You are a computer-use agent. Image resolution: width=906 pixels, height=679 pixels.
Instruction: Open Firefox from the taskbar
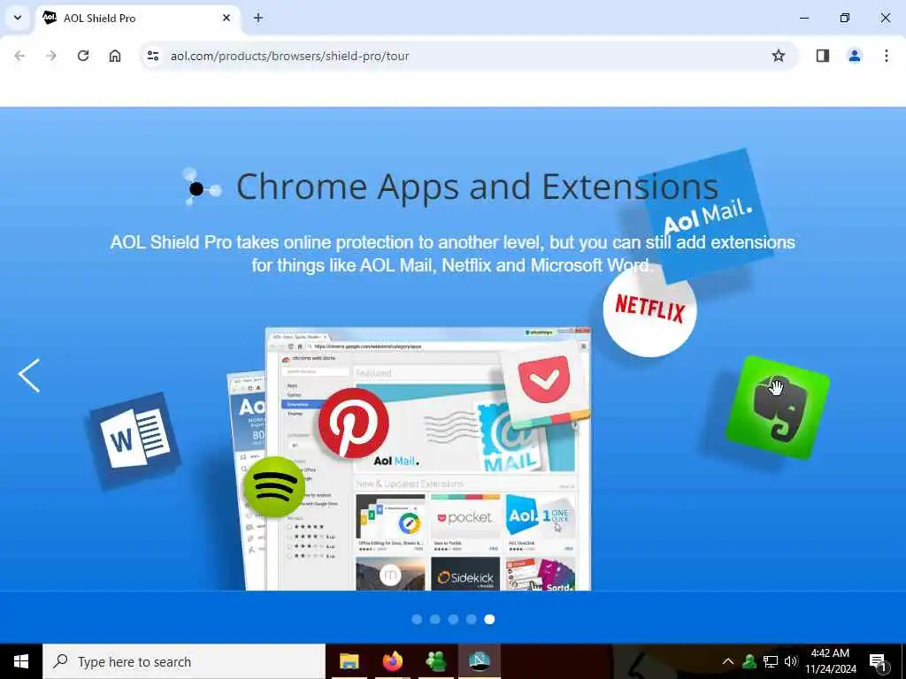[392, 661]
